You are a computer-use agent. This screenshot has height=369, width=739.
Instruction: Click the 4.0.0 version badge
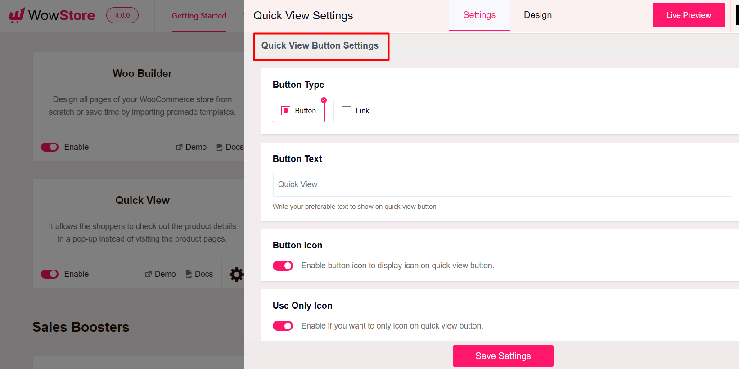[122, 15]
